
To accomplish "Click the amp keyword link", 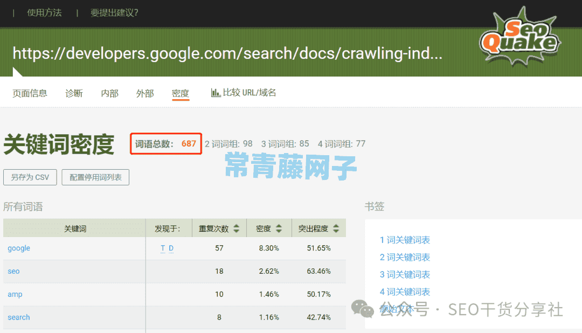I will pyautogui.click(x=15, y=294).
